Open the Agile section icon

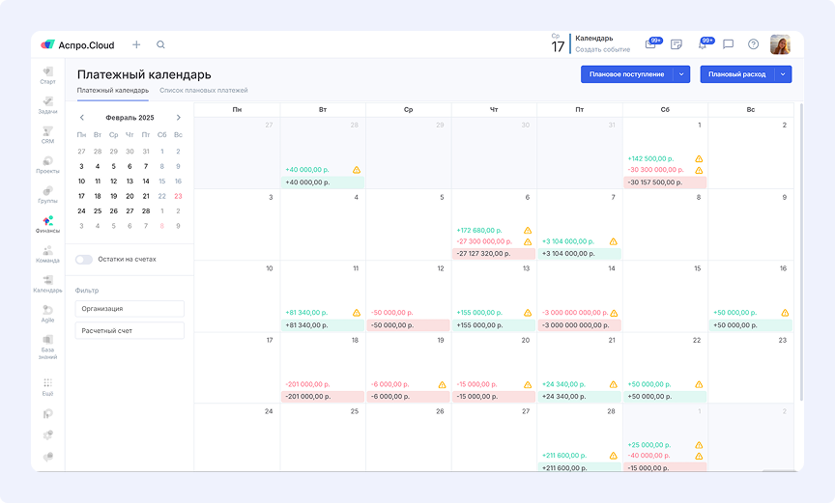[x=47, y=313]
